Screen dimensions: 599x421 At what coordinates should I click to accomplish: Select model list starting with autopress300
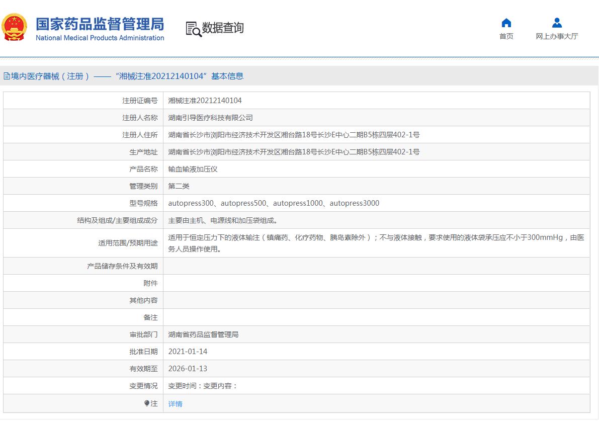click(x=274, y=203)
